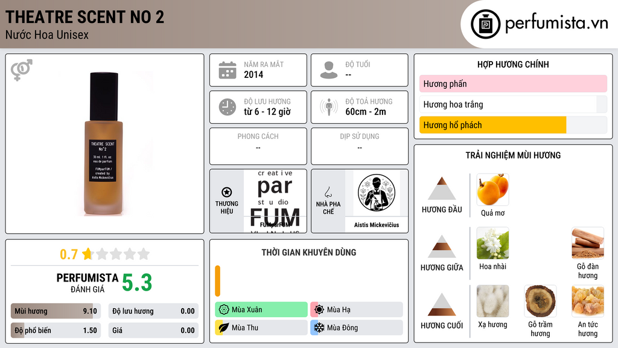Viewport: 618px width, 348px height.
Task: Click the launch year value 2014
Action: [x=253, y=74]
